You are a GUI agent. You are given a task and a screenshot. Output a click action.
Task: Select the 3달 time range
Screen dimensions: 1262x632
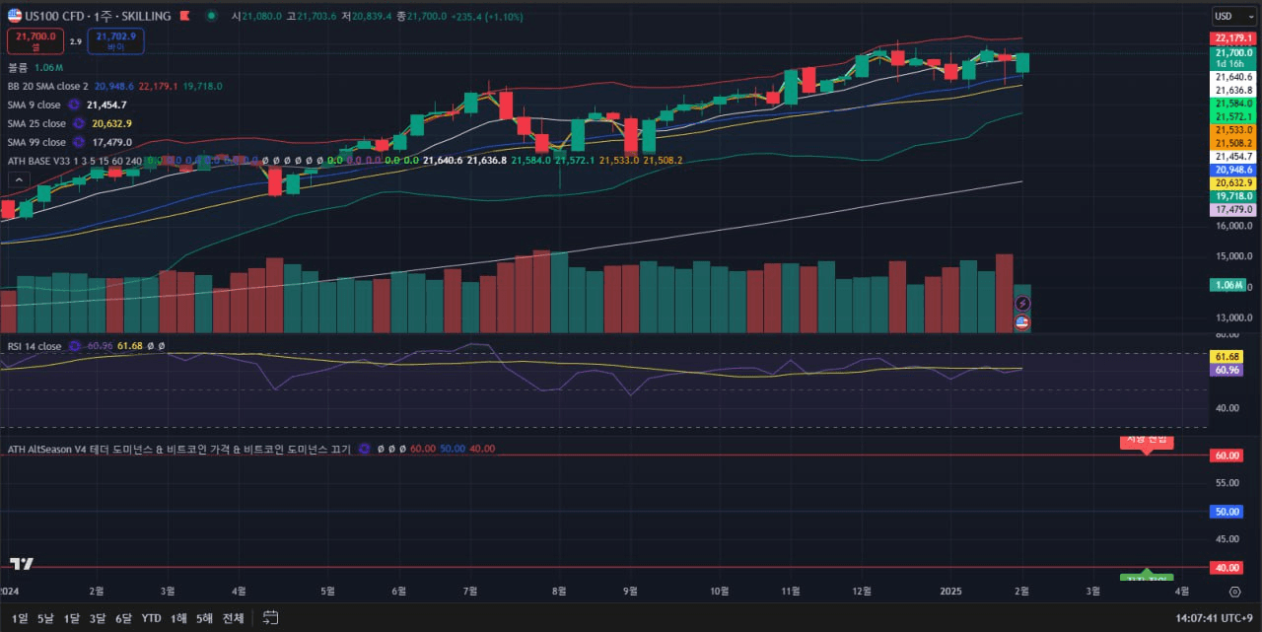98,618
